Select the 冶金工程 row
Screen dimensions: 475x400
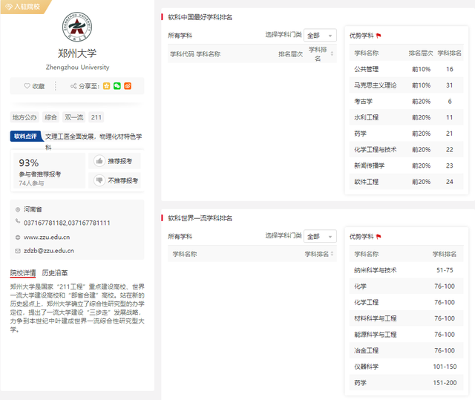406,350
